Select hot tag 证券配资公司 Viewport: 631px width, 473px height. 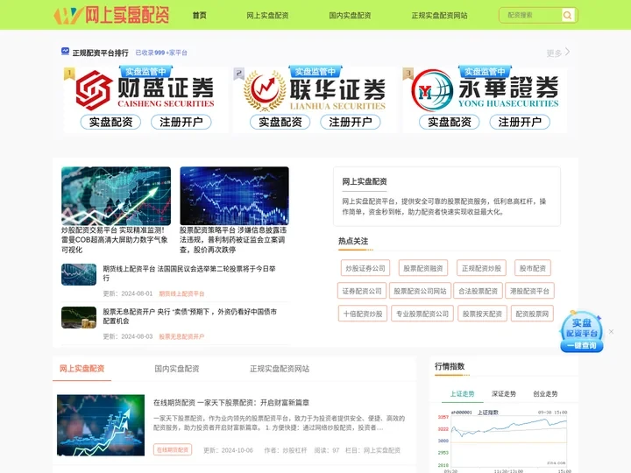tap(362, 291)
